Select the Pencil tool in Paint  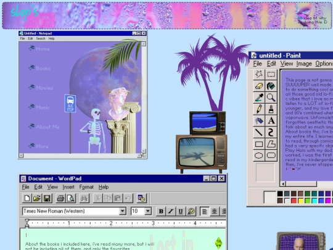259,109
